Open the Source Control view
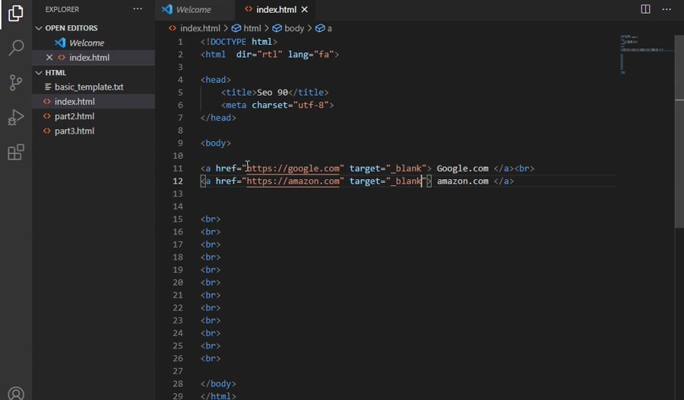 [16, 82]
